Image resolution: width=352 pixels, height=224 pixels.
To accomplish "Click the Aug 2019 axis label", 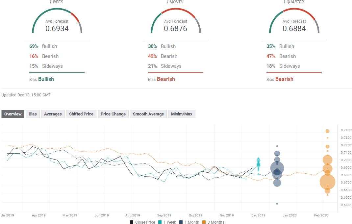I will tap(133, 215).
